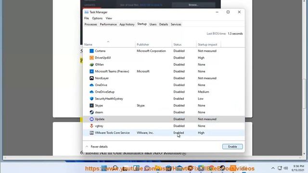The width and height of the screenshot is (308, 173).
Task: Click "Medium" impact of OneDriveSetup
Action: pyautogui.click(x=203, y=92)
